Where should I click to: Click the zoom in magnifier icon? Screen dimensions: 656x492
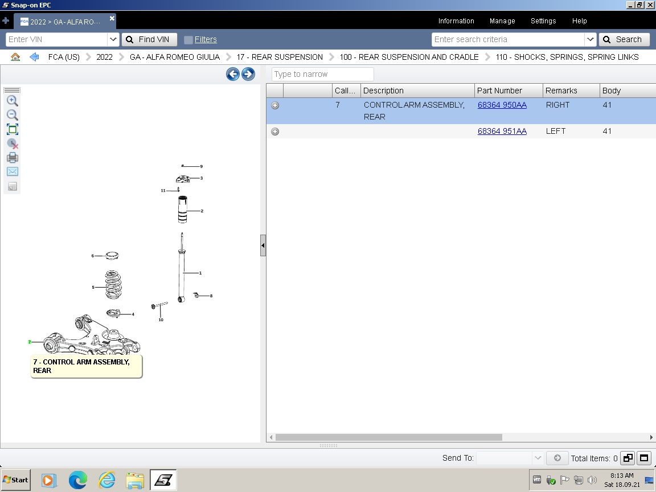click(x=12, y=100)
